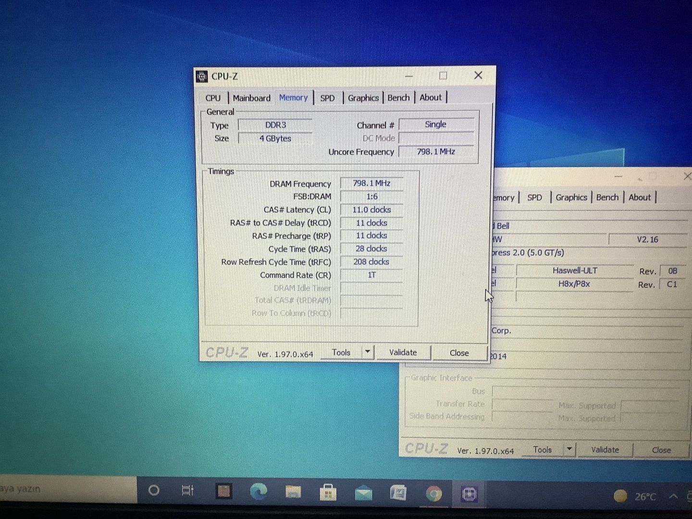This screenshot has height=519, width=692.
Task: Select the "V2.16" field in the back window
Action: pyautogui.click(x=648, y=239)
